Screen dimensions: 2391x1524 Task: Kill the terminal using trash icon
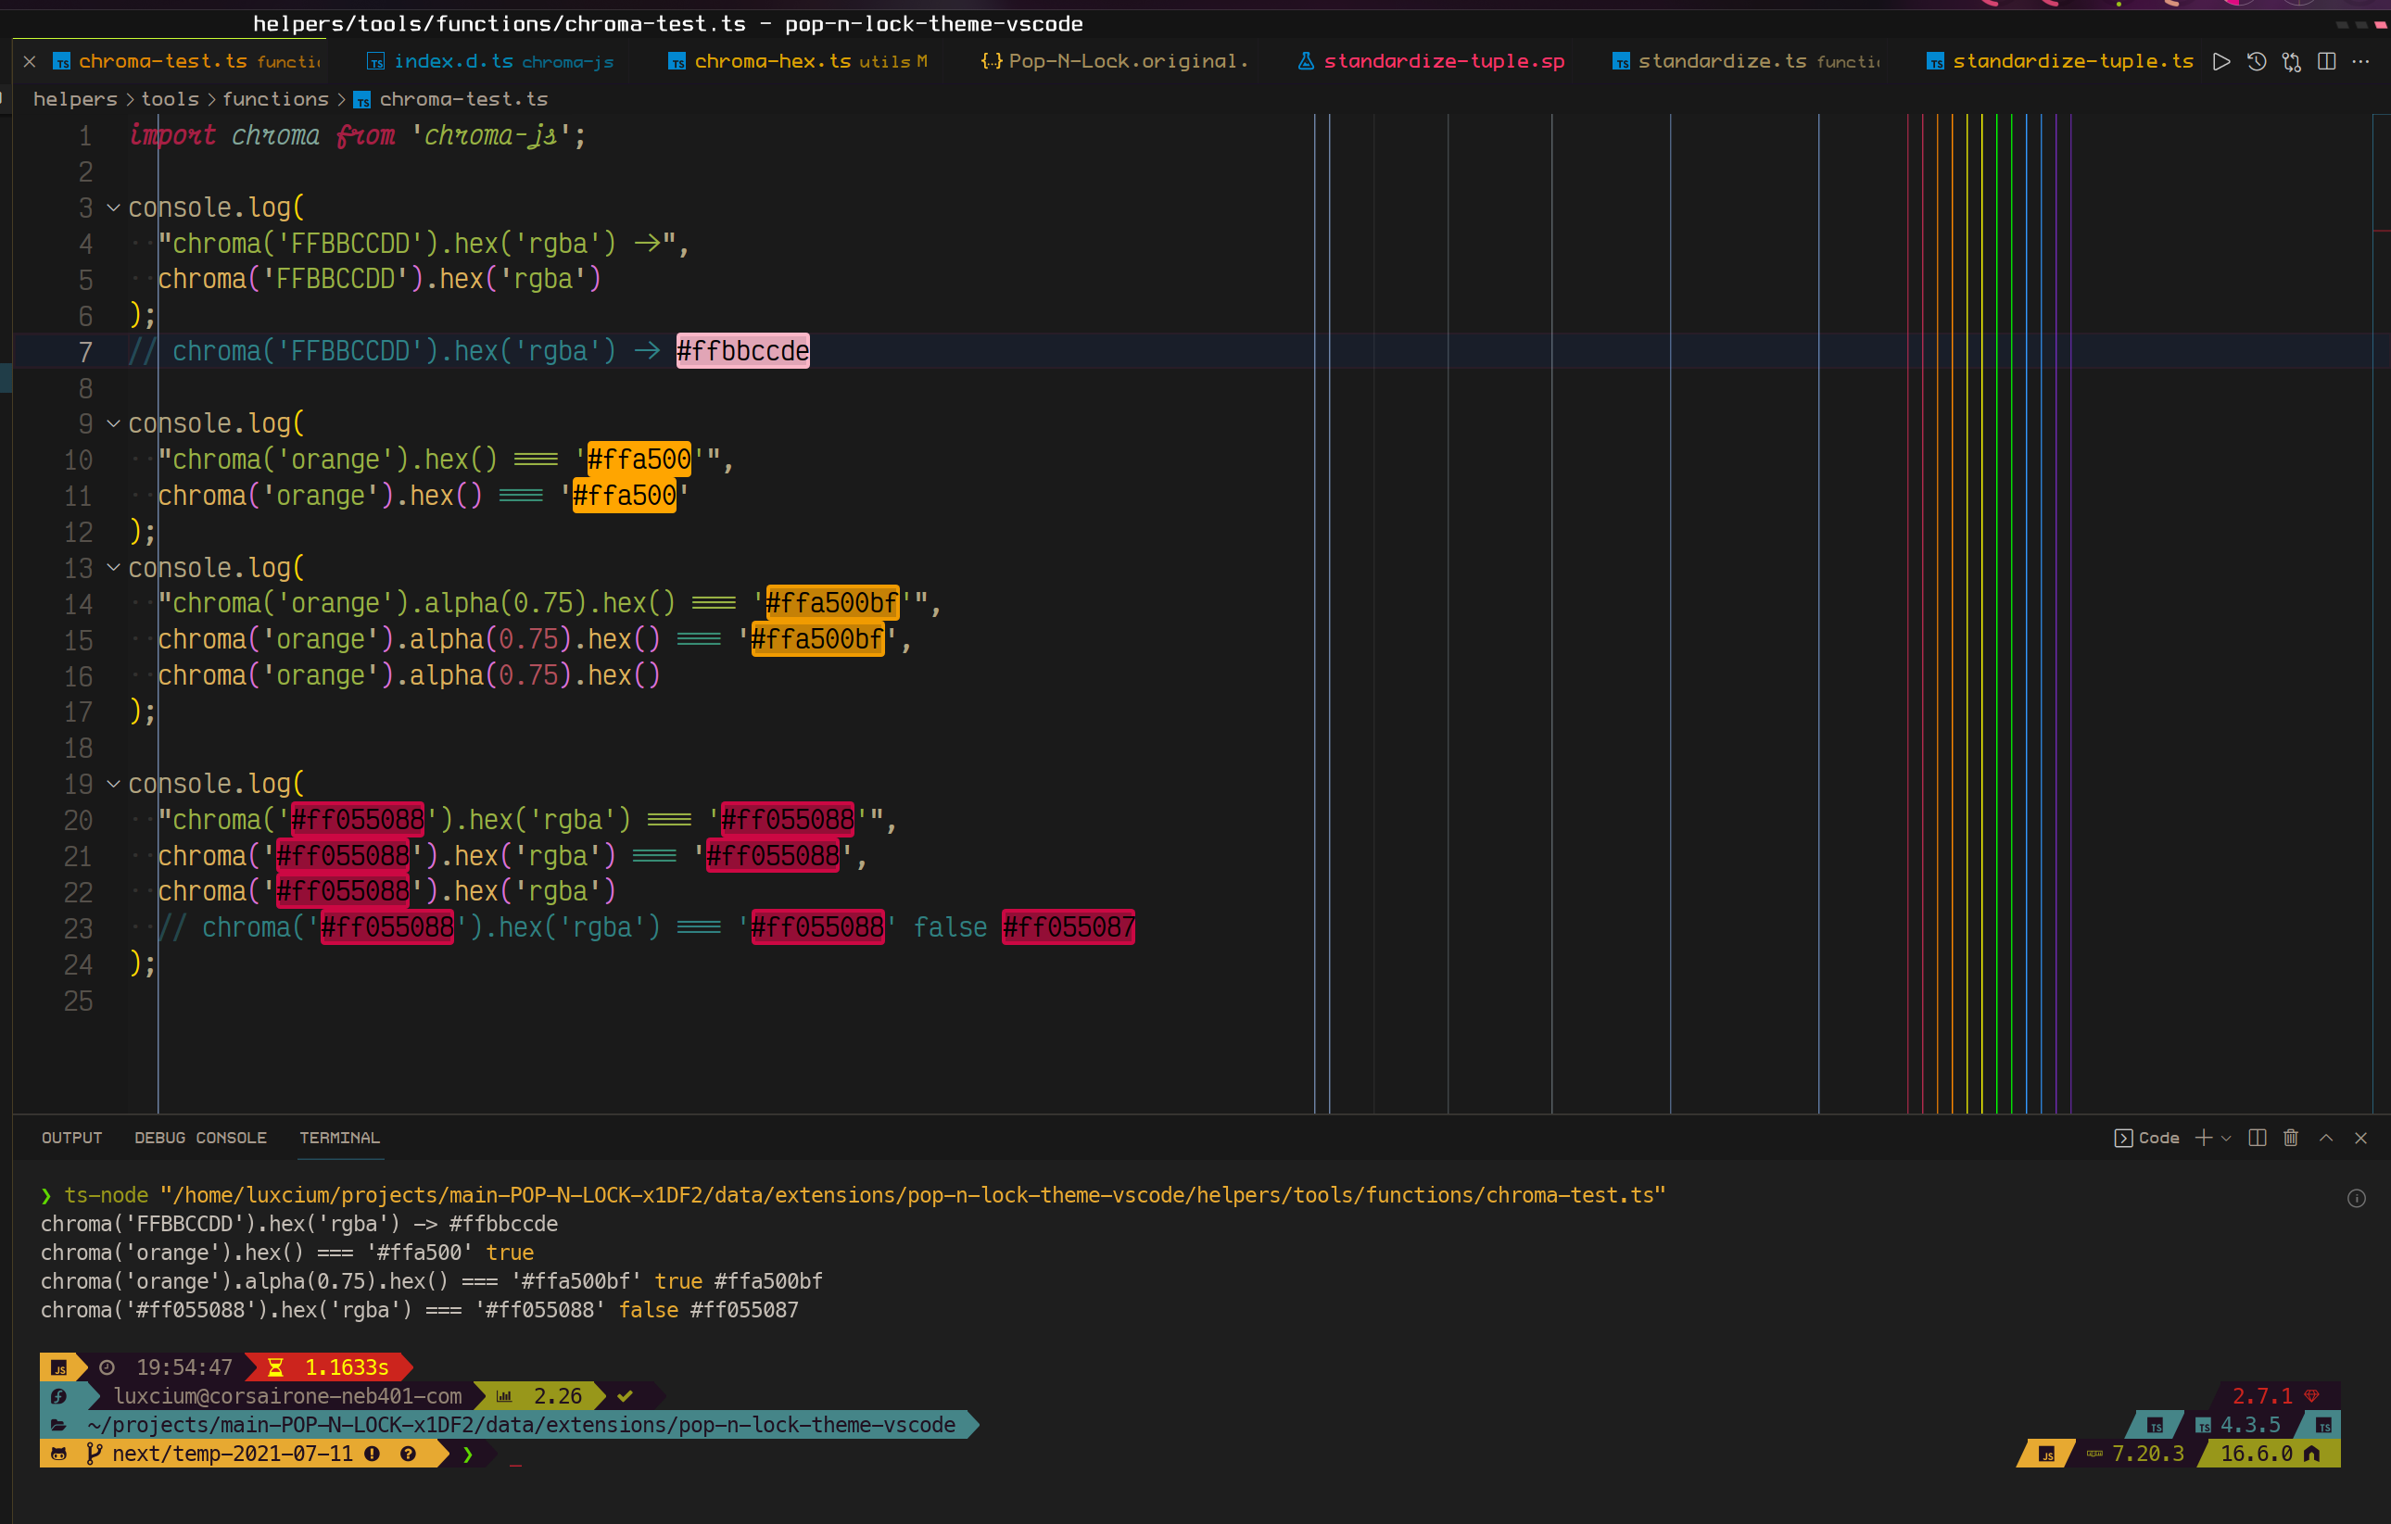(x=2290, y=1138)
